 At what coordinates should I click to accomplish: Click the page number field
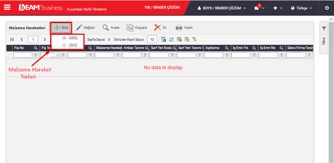point(33,39)
